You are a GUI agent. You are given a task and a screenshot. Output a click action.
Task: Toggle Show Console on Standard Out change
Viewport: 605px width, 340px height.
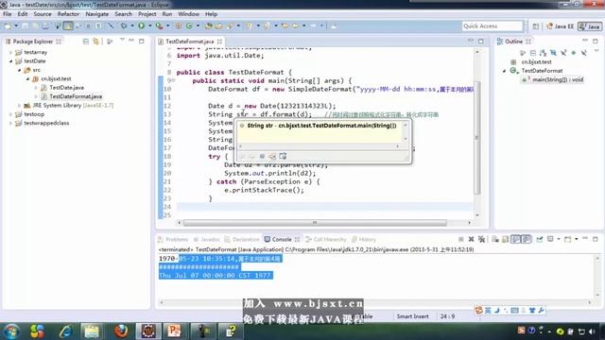point(516,239)
